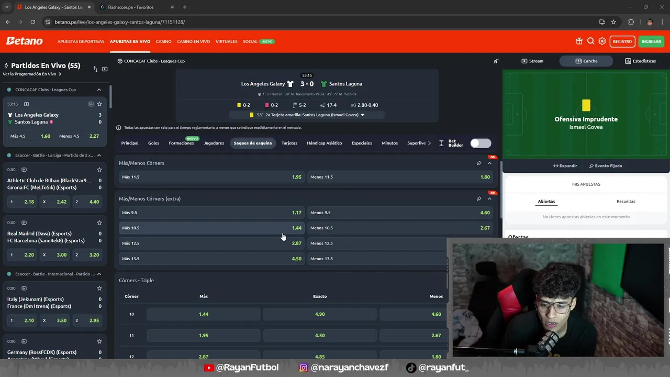Screen dimensions: 670x377
Task: Open Casino En Vivo in top menu
Action: [193, 41]
